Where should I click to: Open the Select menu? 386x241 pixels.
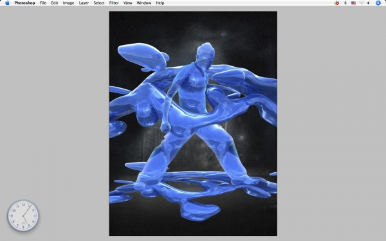tap(99, 3)
